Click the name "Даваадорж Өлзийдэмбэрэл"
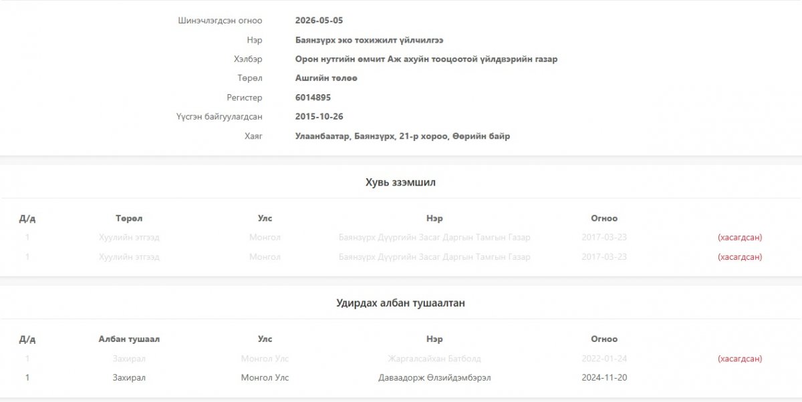This screenshot has width=802, height=402. pos(434,378)
